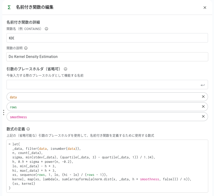Show info for the formula definition
This screenshot has width=214, height=196.
tap(28, 129)
